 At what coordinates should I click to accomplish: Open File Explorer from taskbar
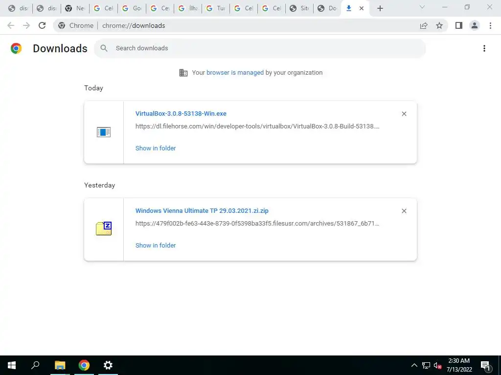point(60,365)
